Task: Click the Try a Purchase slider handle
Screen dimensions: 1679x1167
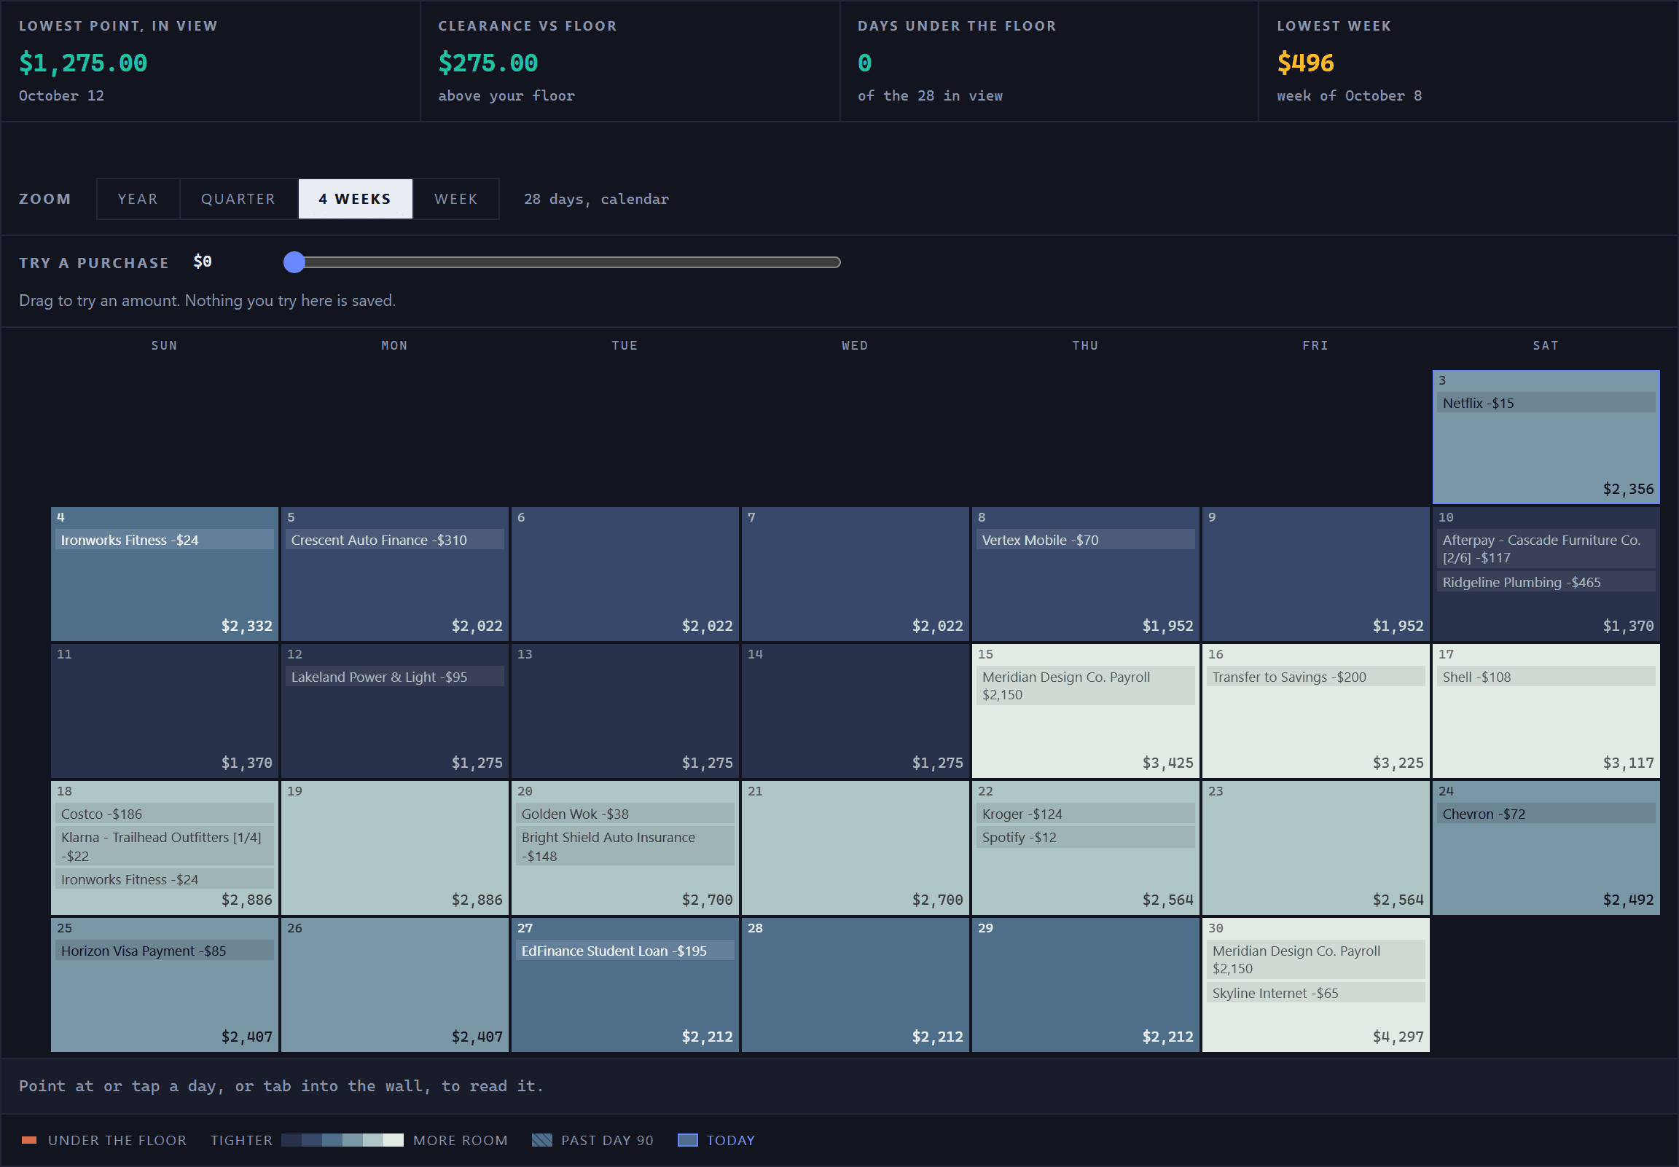Action: pyautogui.click(x=294, y=262)
